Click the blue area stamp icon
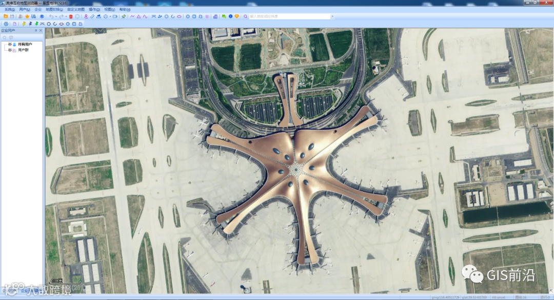 point(98,16)
